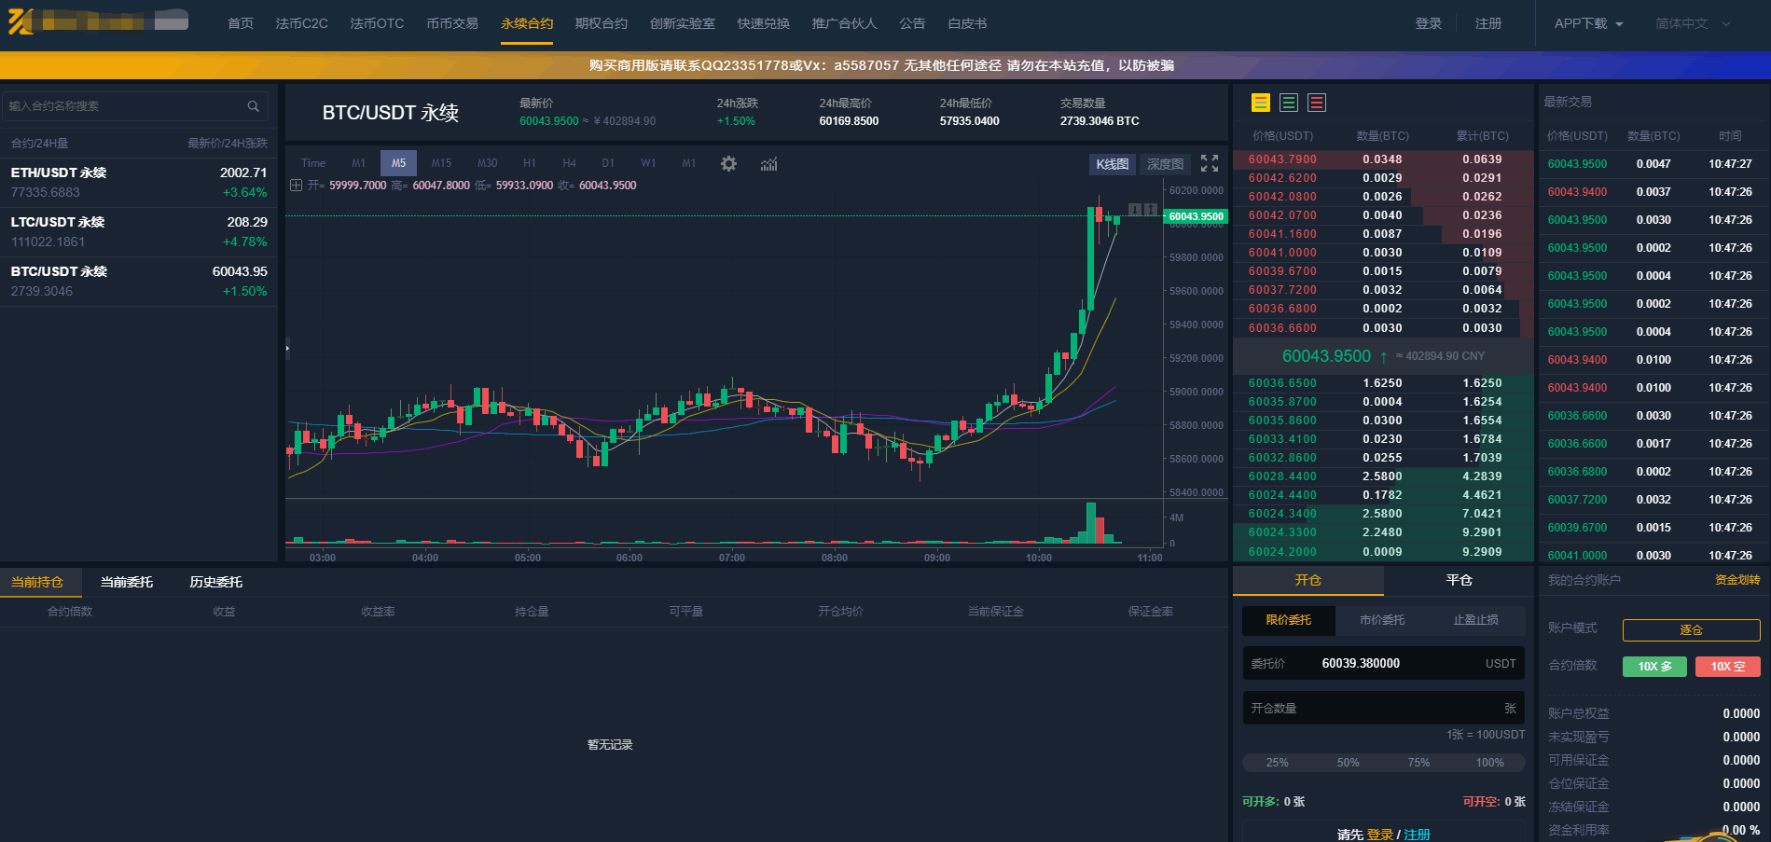
Task: Show buy-orders-only order book icon
Action: [x=1289, y=104]
